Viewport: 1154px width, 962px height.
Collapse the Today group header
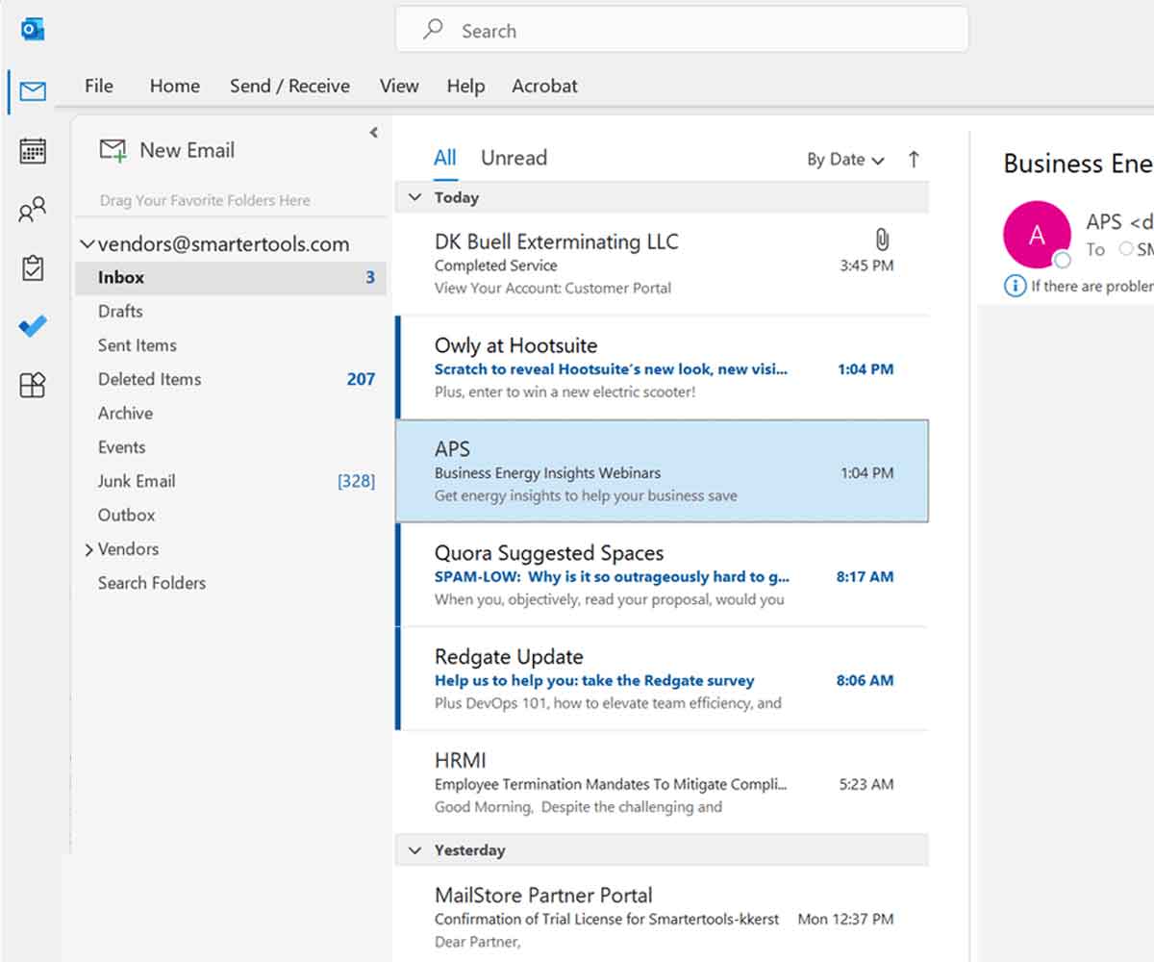coord(415,197)
